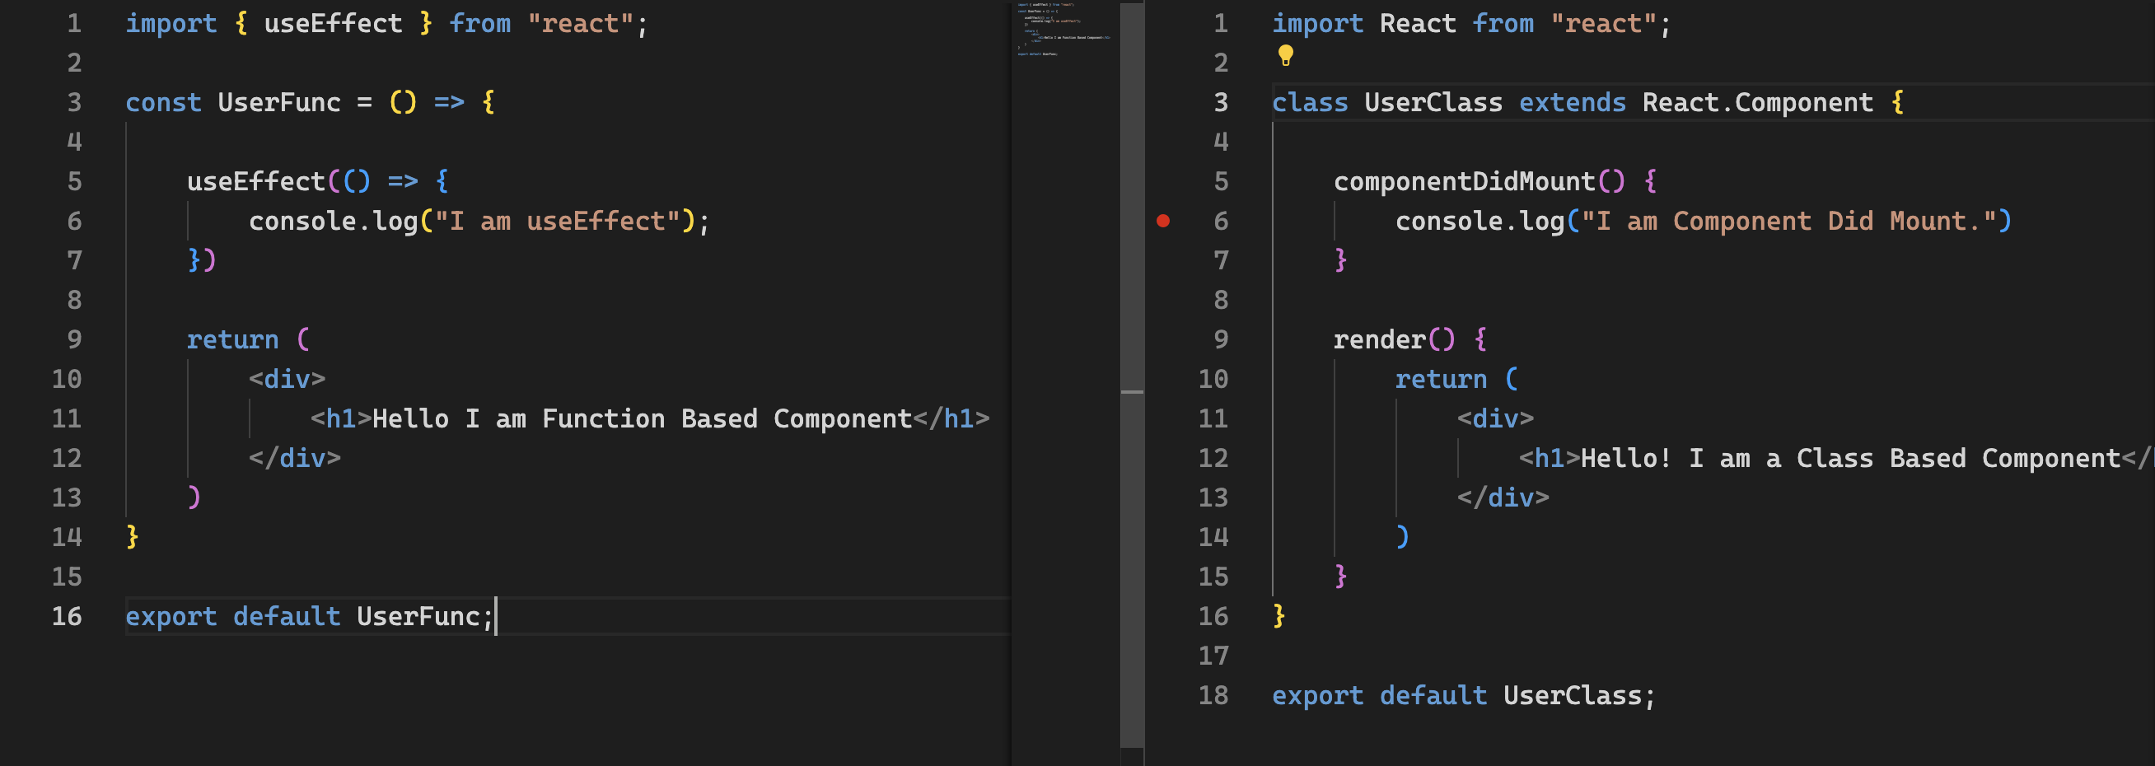Click 'return' keyword in left editor

point(232,339)
